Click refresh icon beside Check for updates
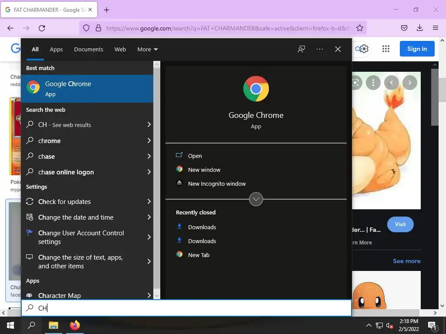Screen dimensions: 446x334 (x=30, y=201)
